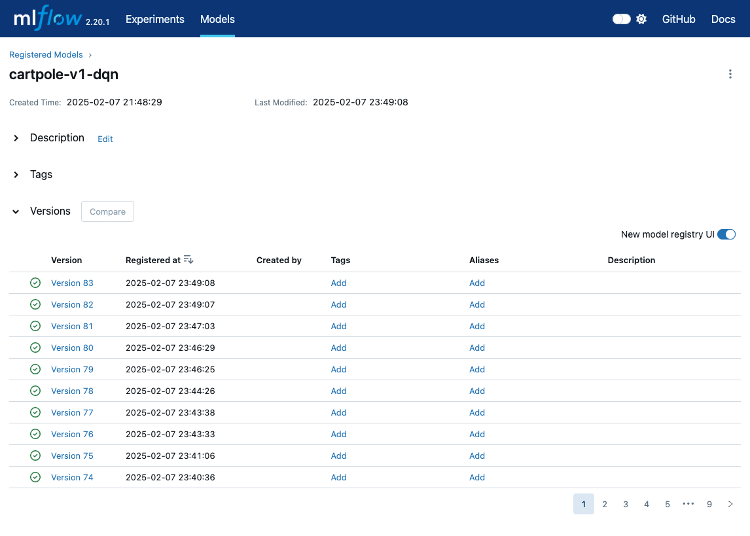Sort by the Registered at column header
This screenshot has height=536, width=750.
pyautogui.click(x=153, y=260)
